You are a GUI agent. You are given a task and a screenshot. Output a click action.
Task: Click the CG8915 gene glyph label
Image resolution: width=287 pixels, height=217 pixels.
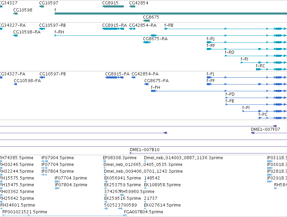pos(110,3)
